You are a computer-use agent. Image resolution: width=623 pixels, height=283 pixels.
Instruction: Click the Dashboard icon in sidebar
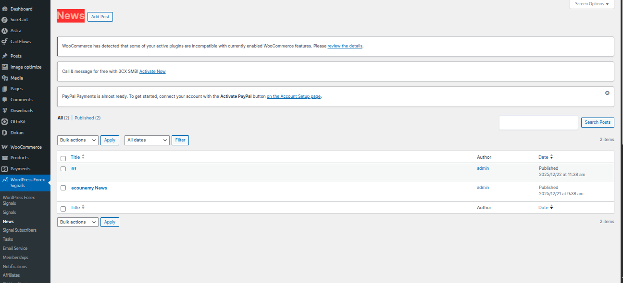[x=5, y=9]
